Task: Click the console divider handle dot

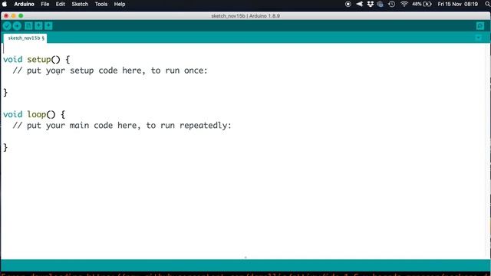Action: (245, 258)
